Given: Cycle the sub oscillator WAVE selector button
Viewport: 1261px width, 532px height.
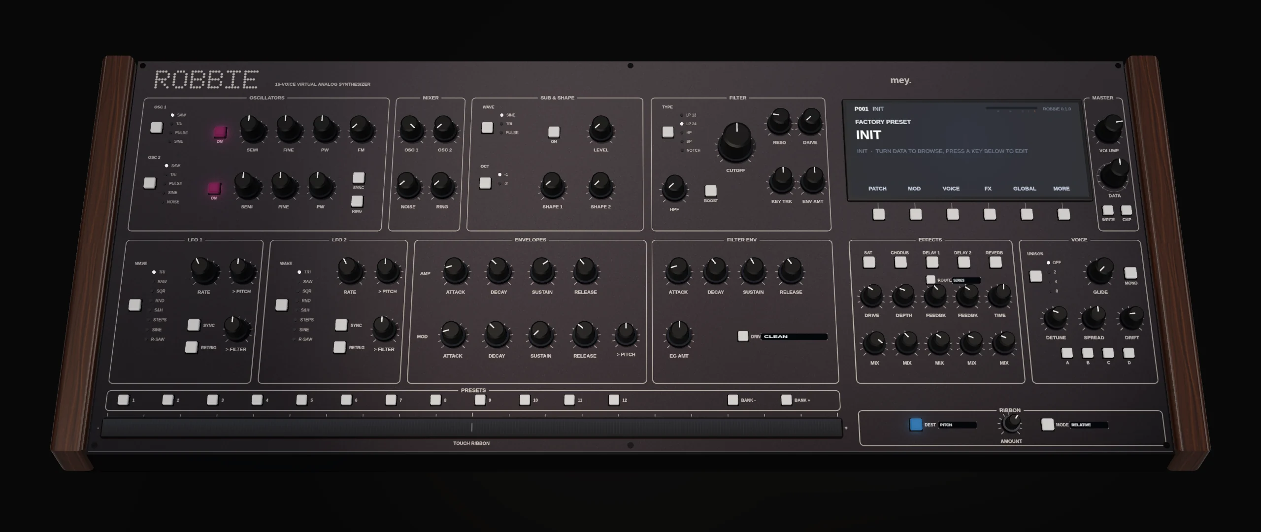Looking at the screenshot, I should click(x=487, y=128).
